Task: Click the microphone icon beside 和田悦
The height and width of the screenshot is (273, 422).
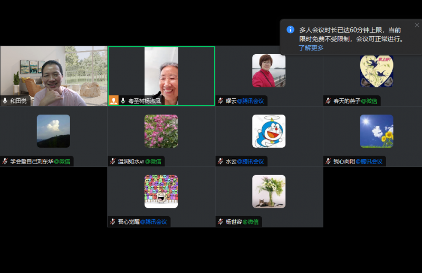Action: (5, 100)
